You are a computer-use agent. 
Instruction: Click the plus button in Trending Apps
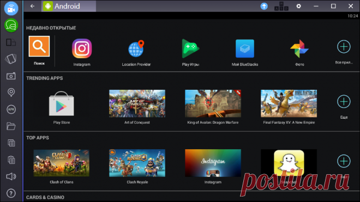(x=344, y=102)
